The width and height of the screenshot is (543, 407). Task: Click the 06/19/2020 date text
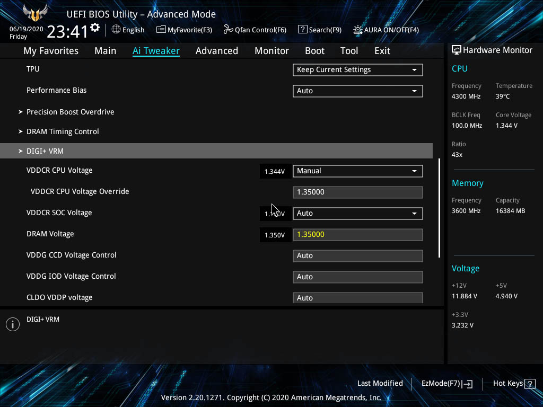click(x=27, y=29)
